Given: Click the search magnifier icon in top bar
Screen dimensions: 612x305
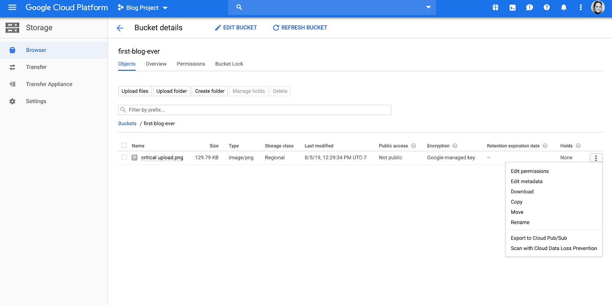Looking at the screenshot, I should (x=239, y=7).
